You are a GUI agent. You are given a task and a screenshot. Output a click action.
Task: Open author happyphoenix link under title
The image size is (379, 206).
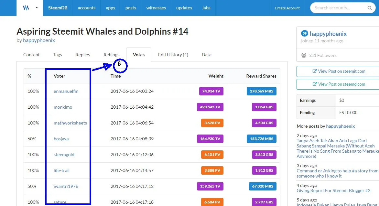(39, 40)
